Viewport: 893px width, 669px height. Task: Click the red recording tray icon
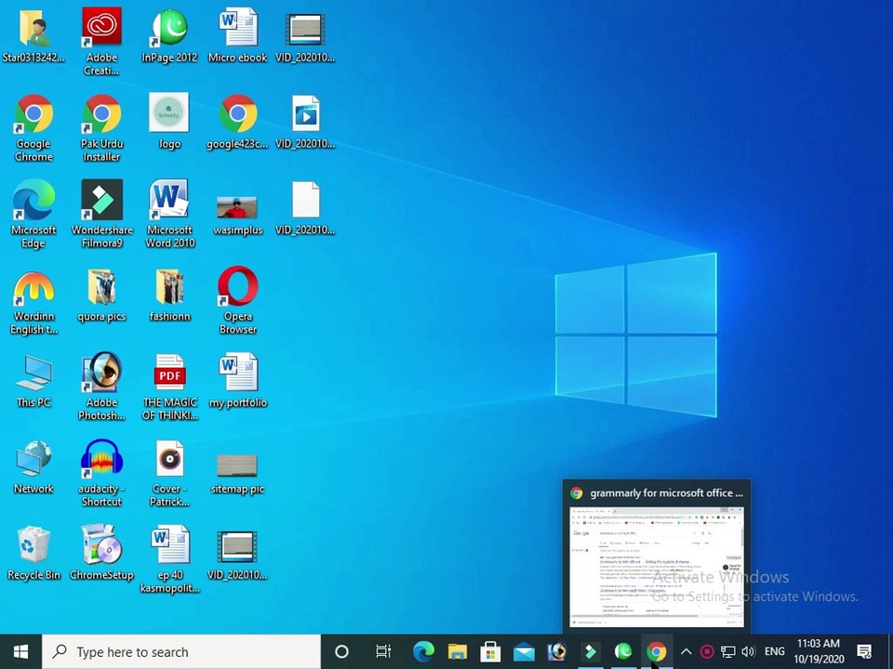[707, 652]
